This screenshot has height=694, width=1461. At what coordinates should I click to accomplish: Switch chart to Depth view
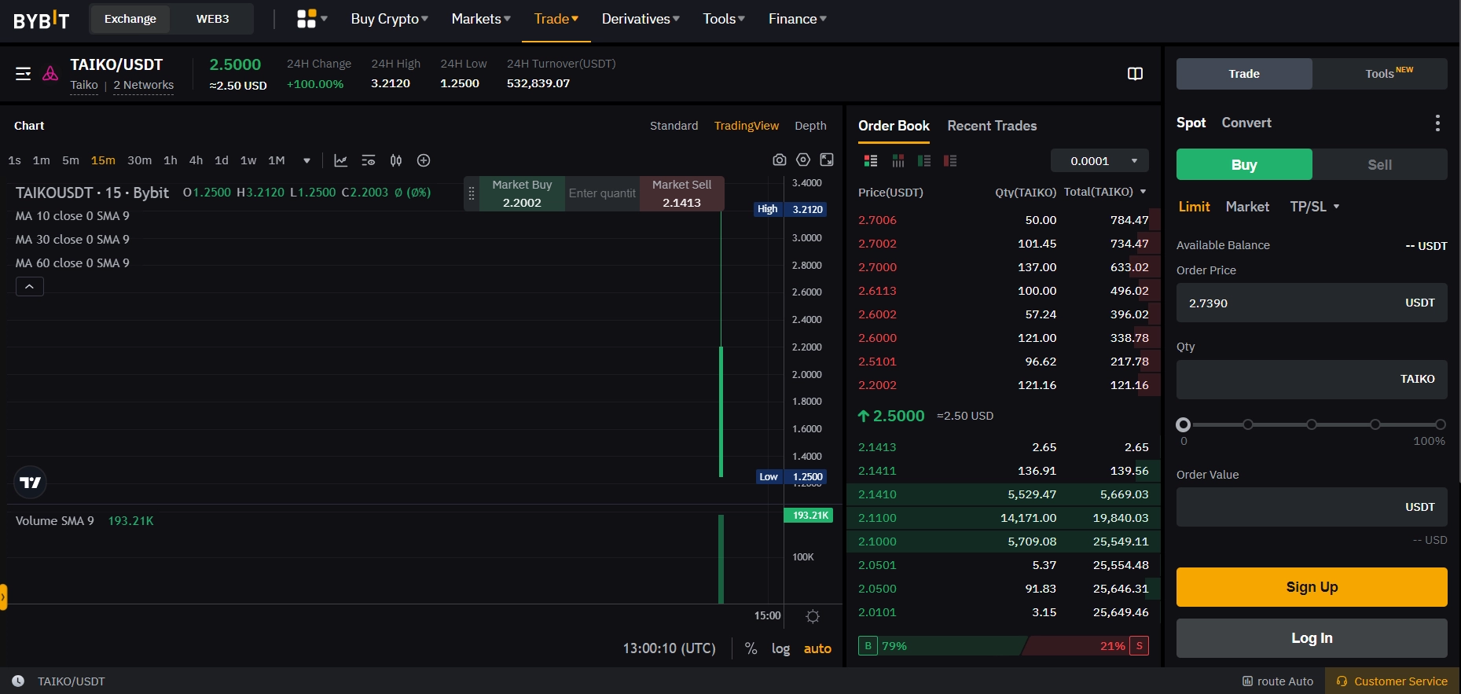point(810,126)
